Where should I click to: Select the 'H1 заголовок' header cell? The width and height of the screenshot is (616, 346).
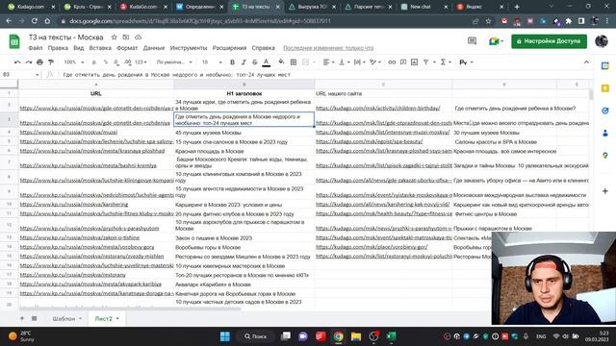click(244, 93)
